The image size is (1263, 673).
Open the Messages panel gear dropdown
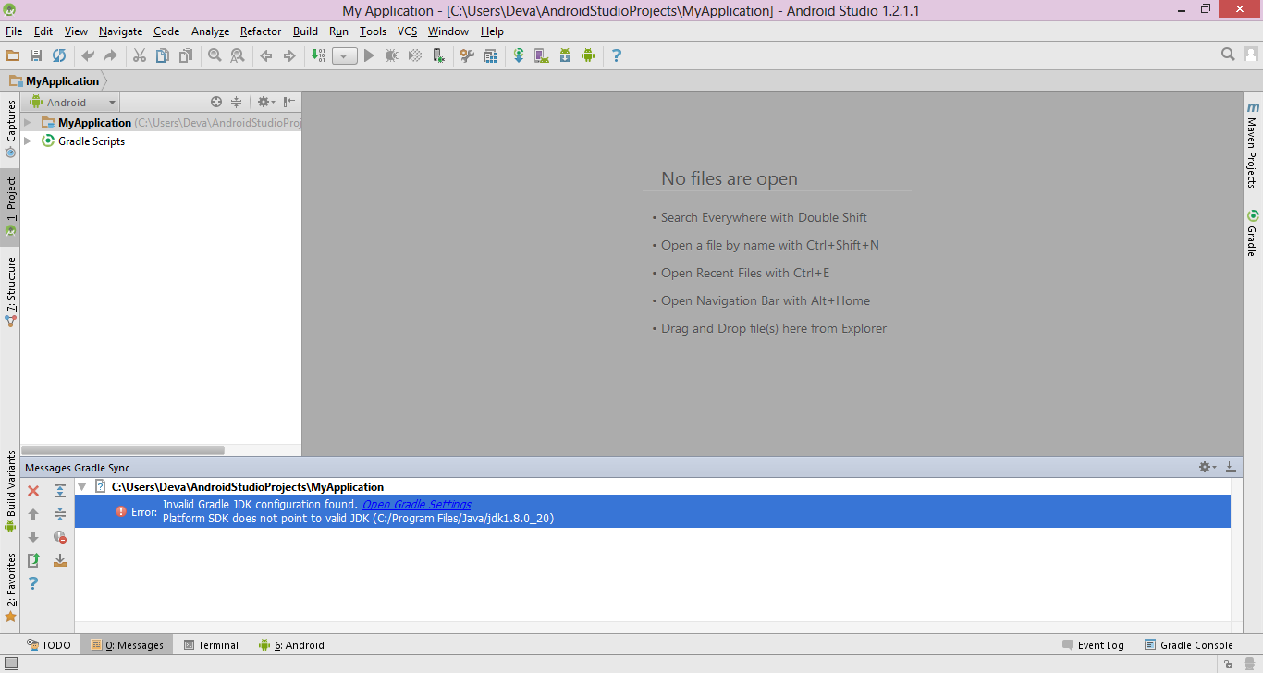[1208, 467]
